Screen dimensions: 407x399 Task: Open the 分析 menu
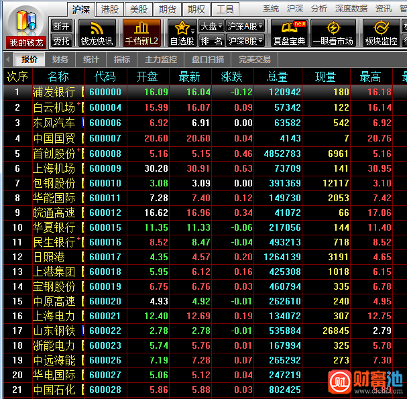318,9
